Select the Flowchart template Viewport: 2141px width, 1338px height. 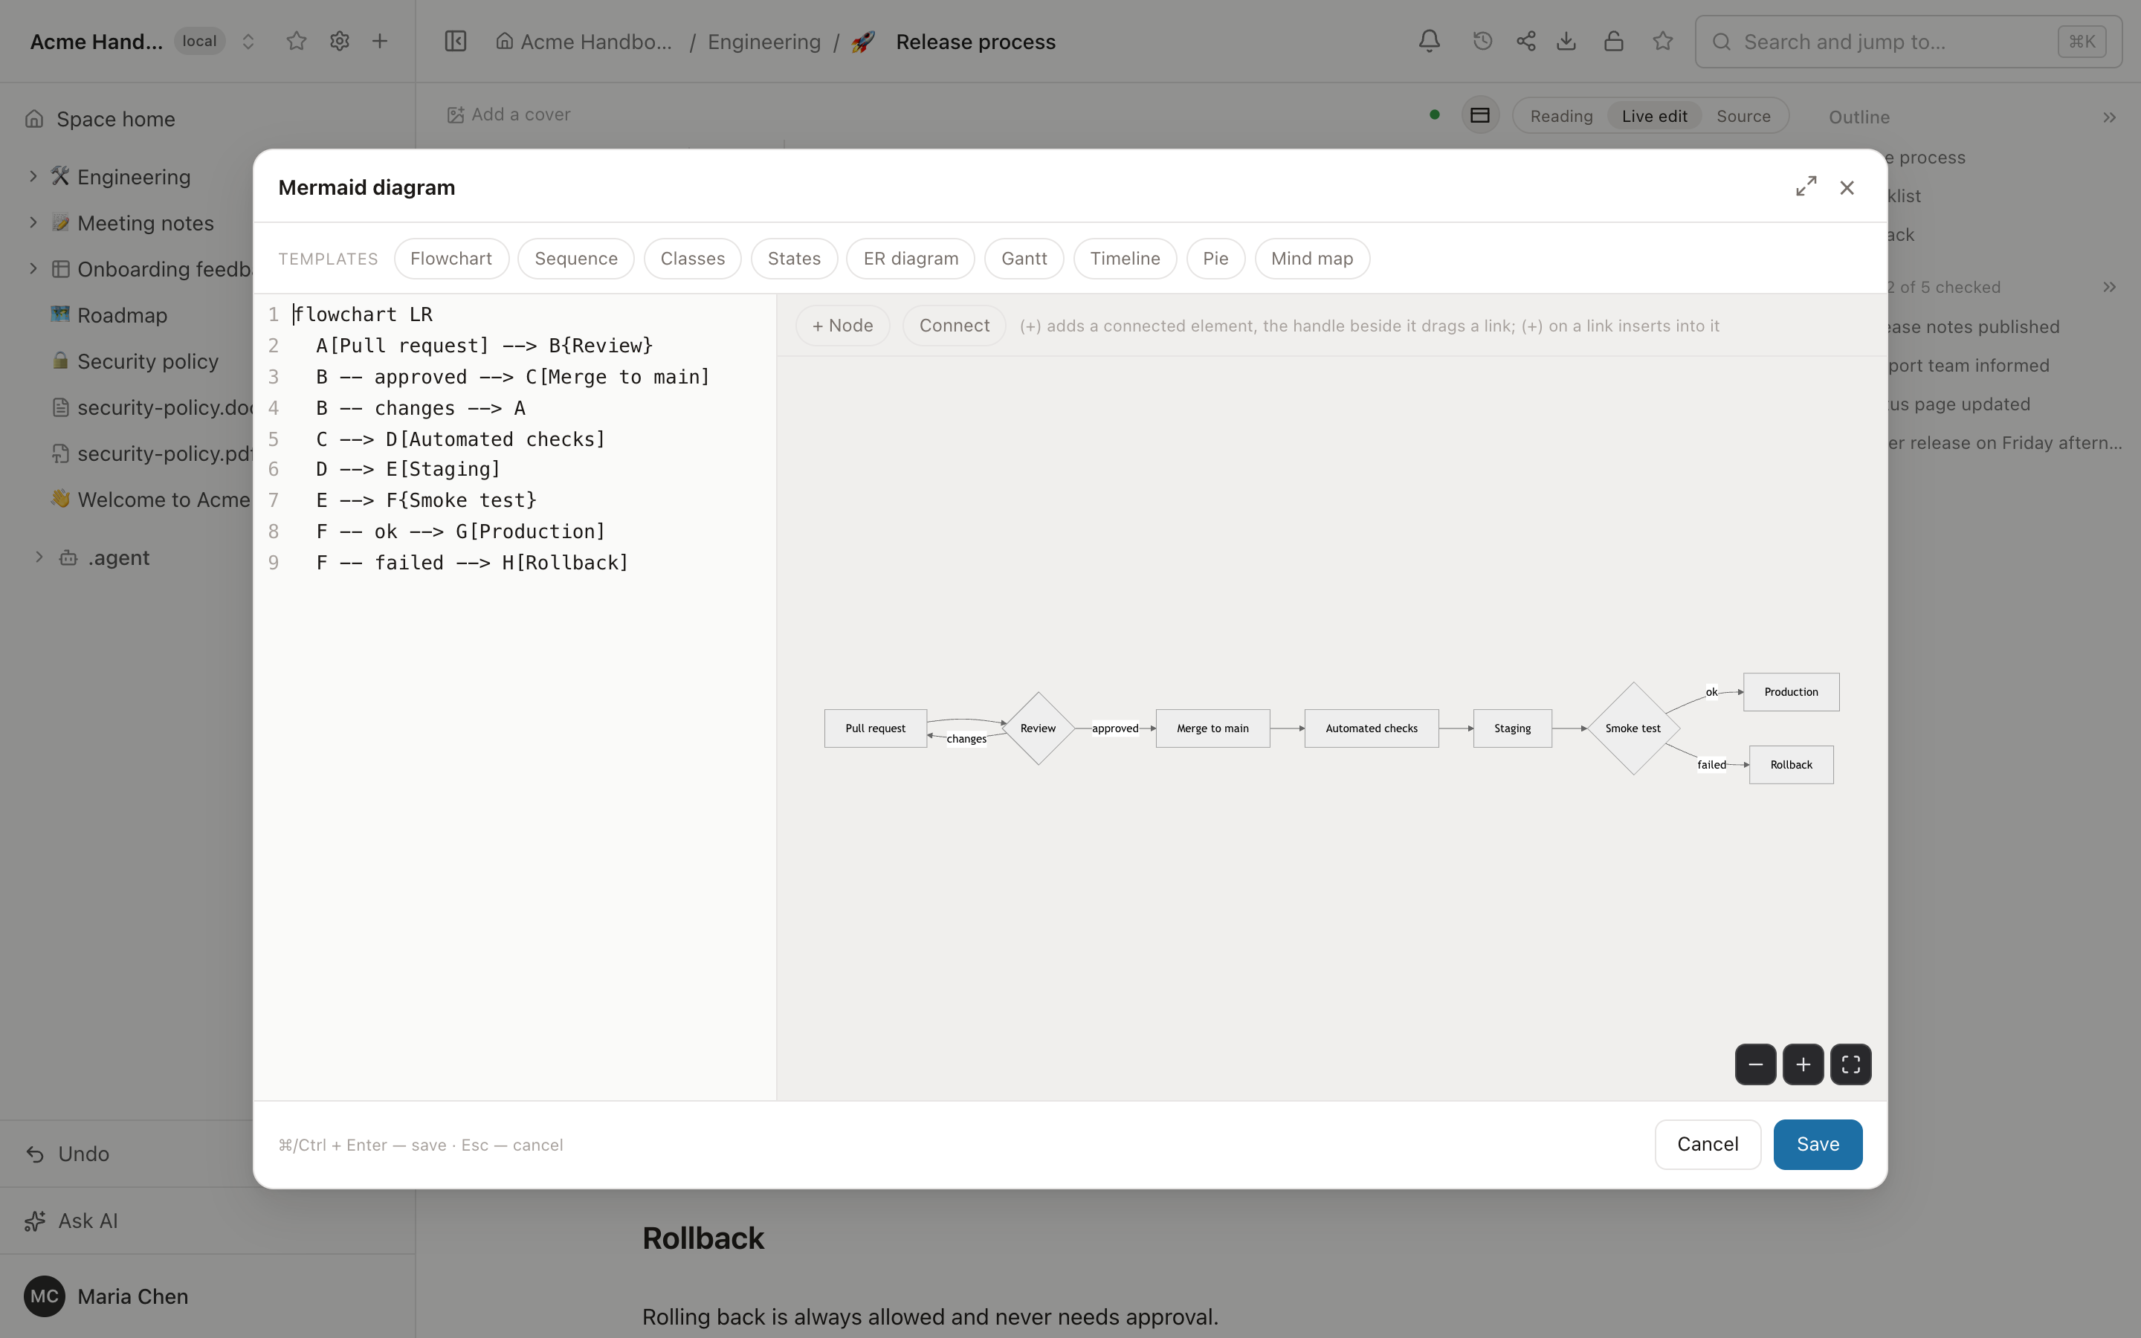click(451, 259)
